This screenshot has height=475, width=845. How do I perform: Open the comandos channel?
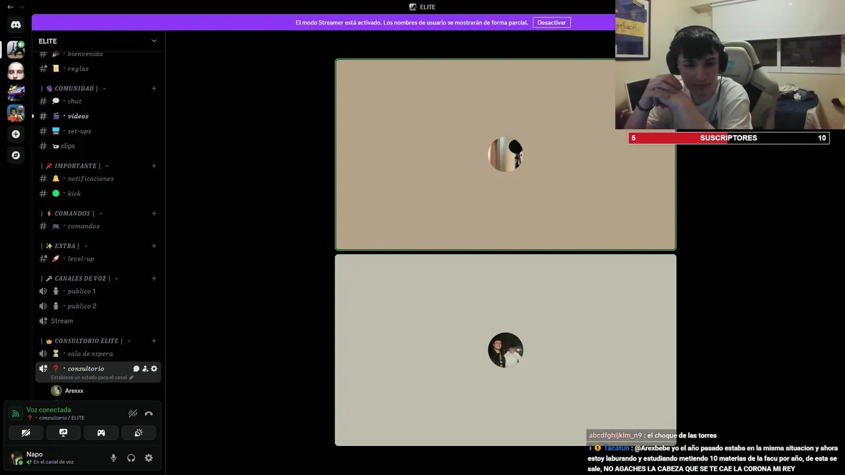click(98, 226)
